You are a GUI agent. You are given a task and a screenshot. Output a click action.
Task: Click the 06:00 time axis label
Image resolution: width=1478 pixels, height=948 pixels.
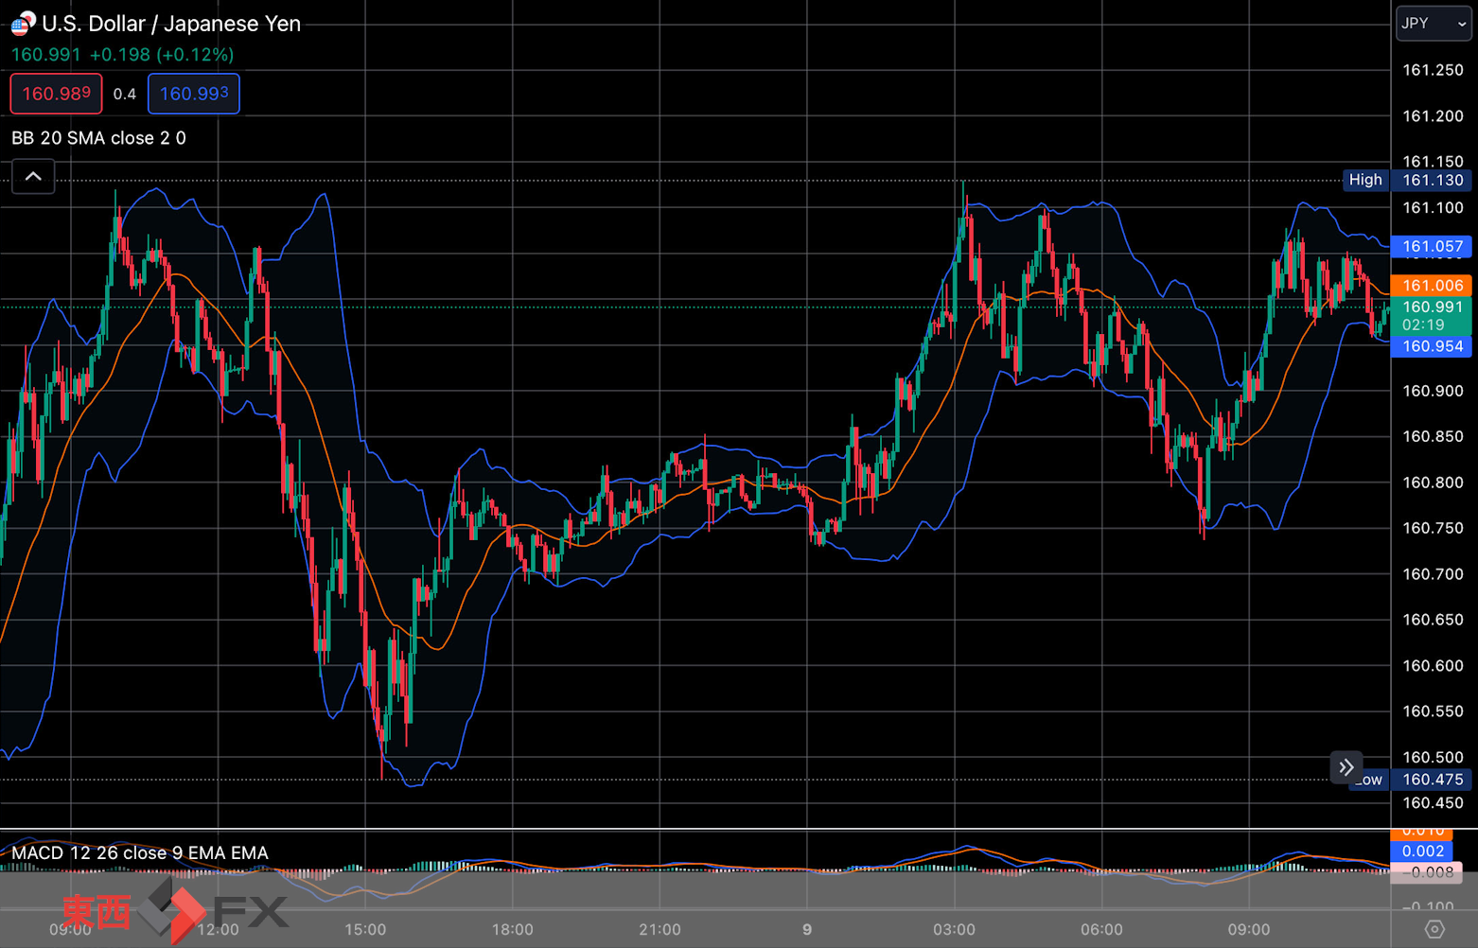1101,930
